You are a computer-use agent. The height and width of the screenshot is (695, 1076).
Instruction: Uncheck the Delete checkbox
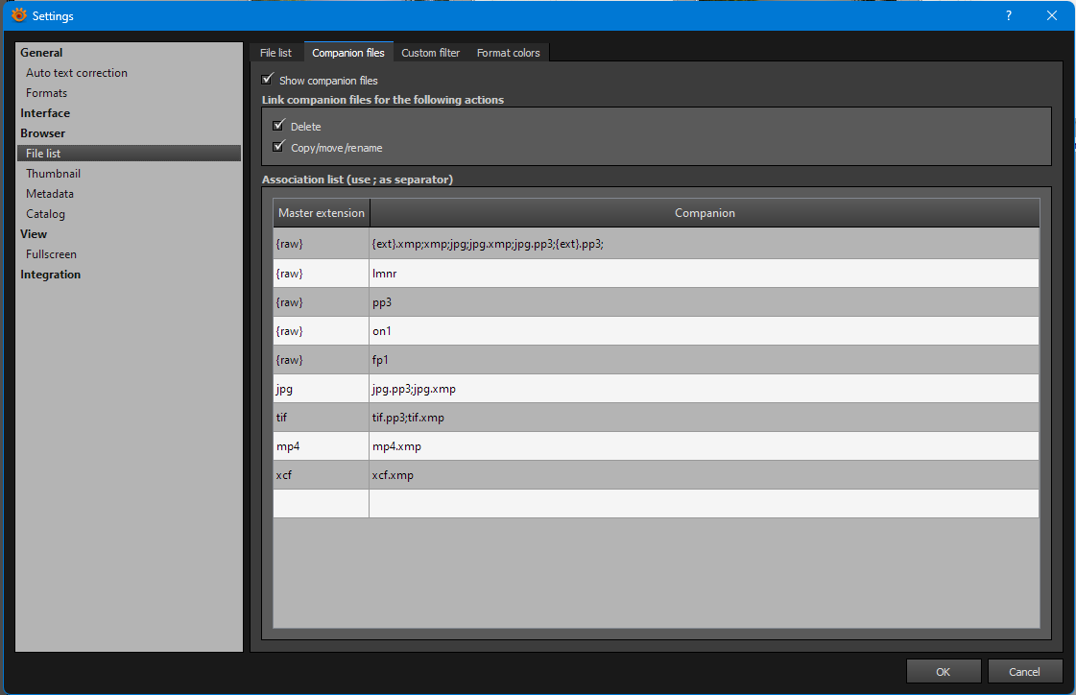point(279,126)
